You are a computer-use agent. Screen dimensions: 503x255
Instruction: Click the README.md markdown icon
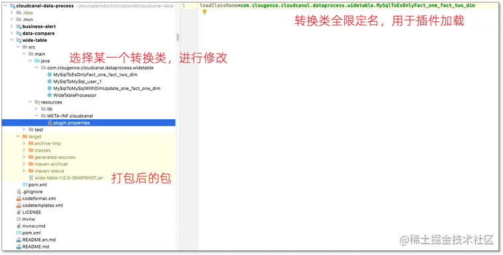tap(19, 246)
